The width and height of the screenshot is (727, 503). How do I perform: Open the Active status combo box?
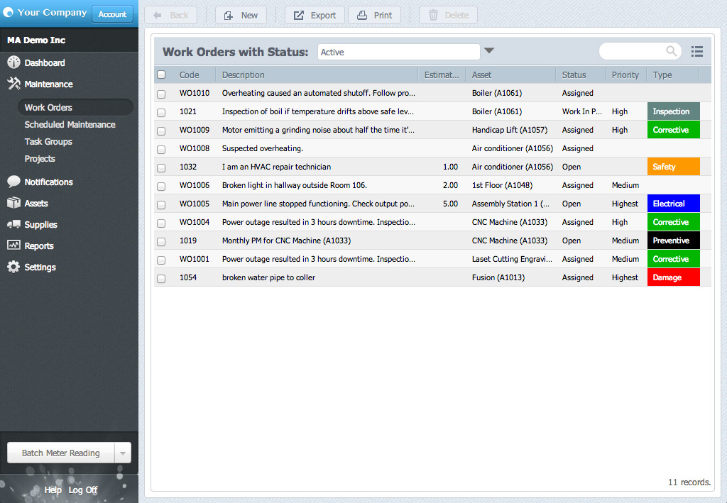(398, 52)
